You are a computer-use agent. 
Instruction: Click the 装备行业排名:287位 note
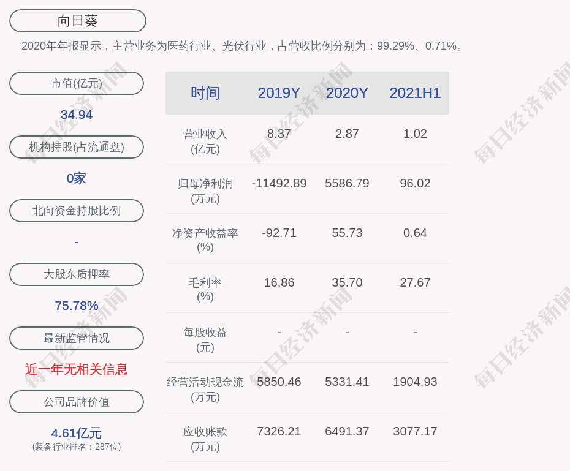(77, 447)
